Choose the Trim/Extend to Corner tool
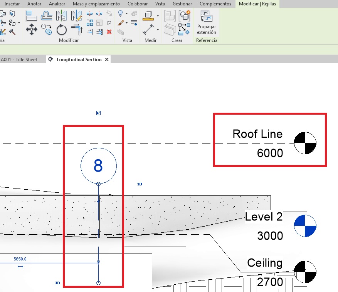The image size is (338, 292). tap(76, 29)
